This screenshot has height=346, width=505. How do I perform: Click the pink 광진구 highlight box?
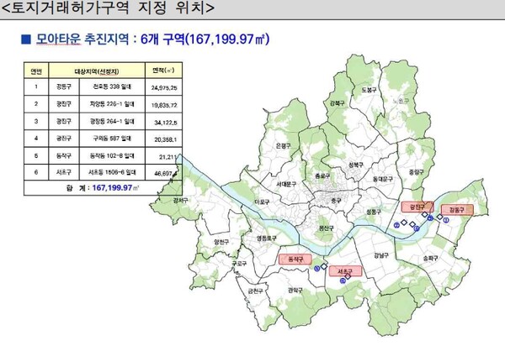(413, 206)
